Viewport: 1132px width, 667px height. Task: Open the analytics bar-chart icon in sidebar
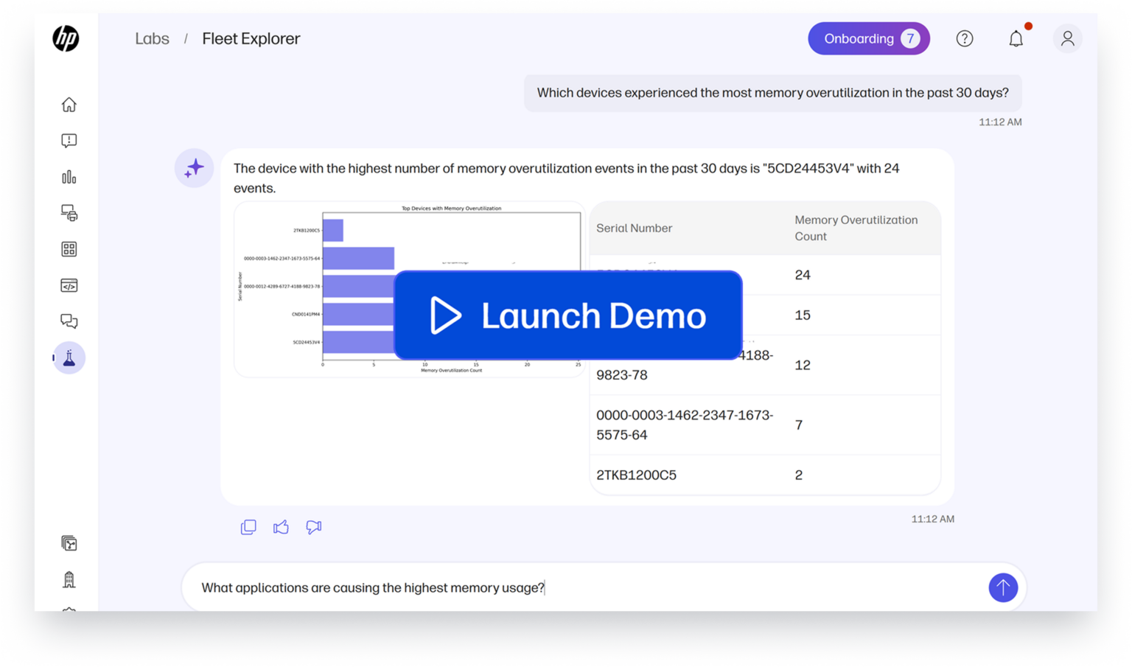pyautogui.click(x=69, y=176)
